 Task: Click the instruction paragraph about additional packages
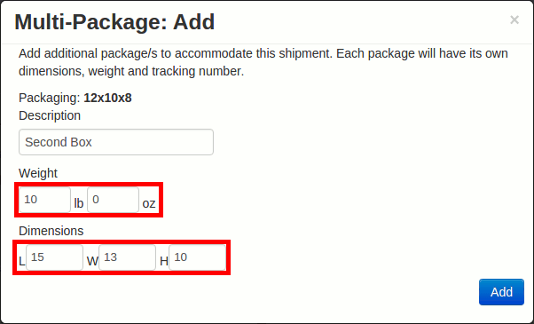pos(263,62)
